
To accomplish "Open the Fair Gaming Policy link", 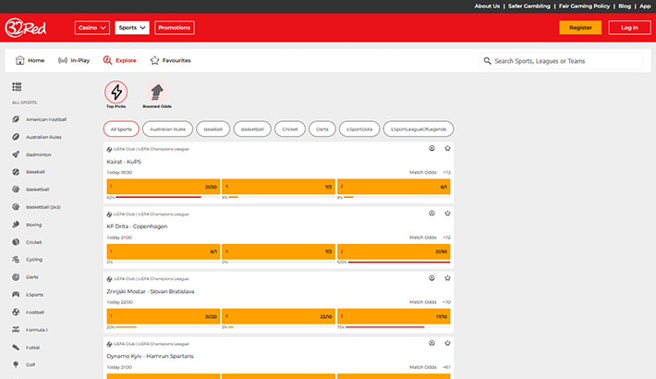I will pyautogui.click(x=584, y=6).
